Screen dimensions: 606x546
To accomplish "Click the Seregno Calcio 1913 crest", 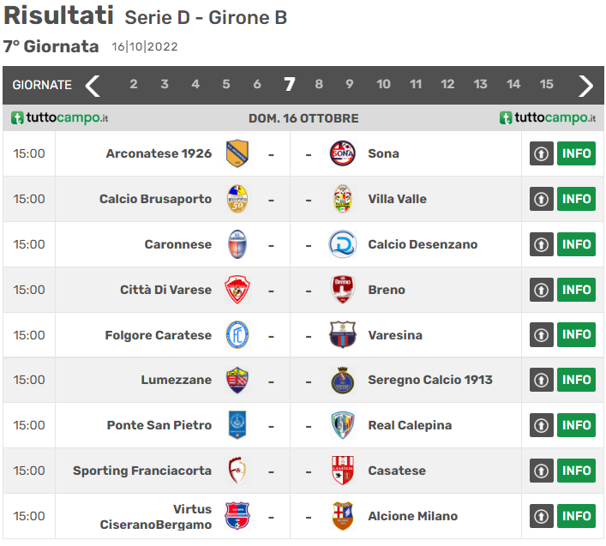I will [x=342, y=381].
